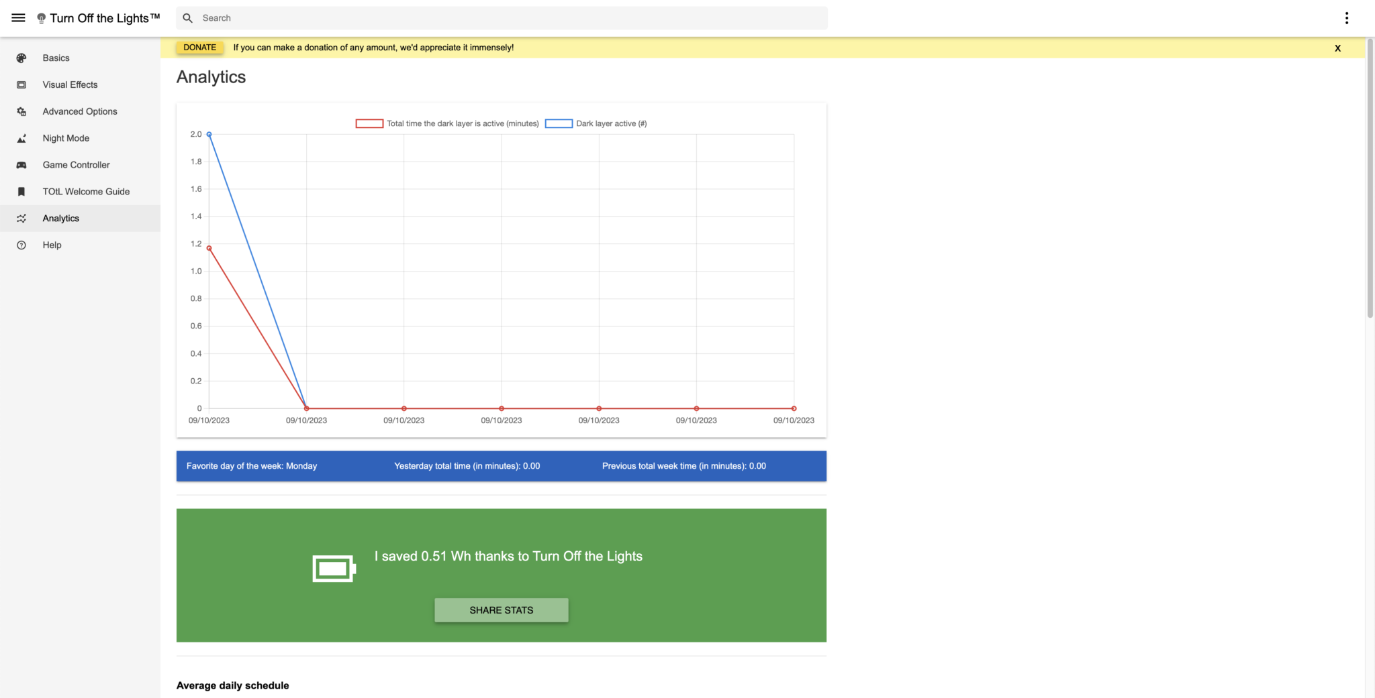Select the Basics palette icon

pos(21,58)
